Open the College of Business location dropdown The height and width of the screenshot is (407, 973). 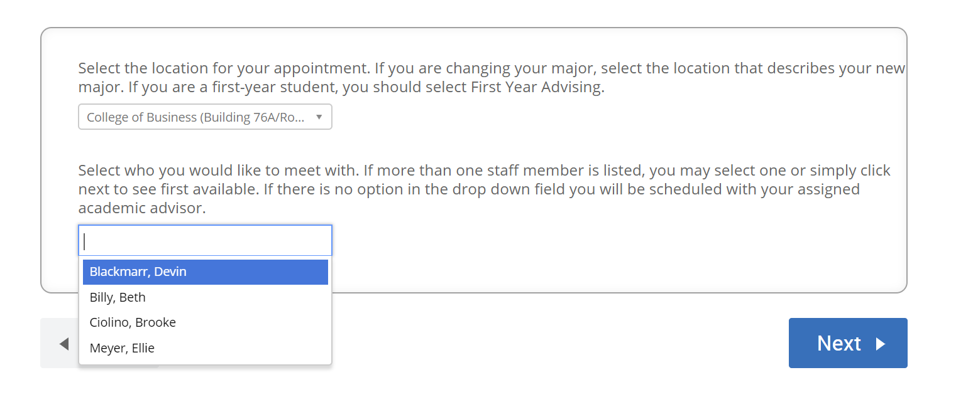(x=205, y=117)
